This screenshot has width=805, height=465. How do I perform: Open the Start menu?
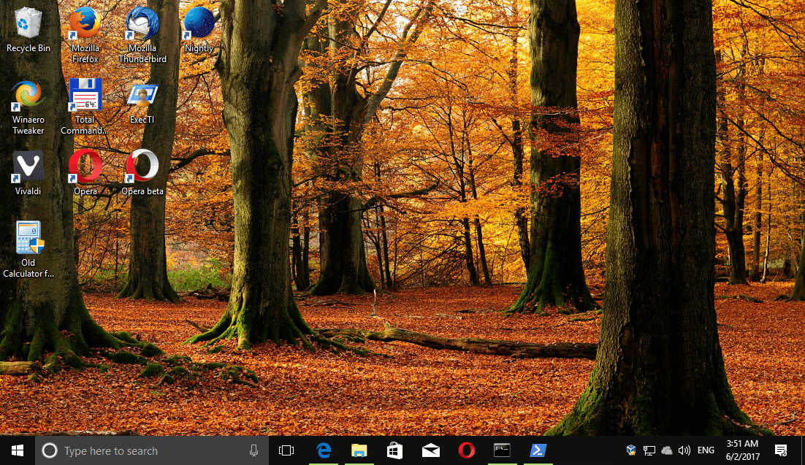[15, 450]
